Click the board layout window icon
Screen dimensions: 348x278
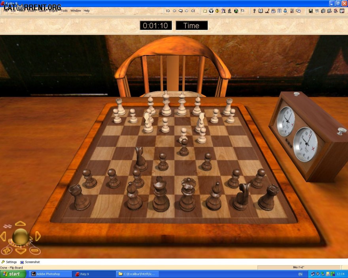280,11
